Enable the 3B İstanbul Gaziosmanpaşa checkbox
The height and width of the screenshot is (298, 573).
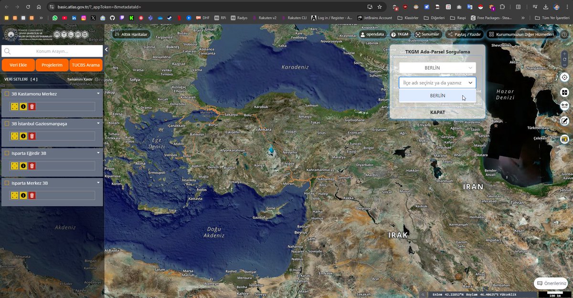(x=7, y=123)
